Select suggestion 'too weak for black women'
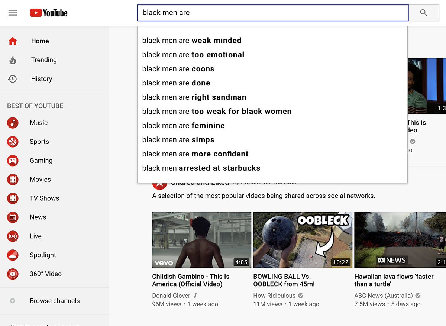 pos(272,111)
